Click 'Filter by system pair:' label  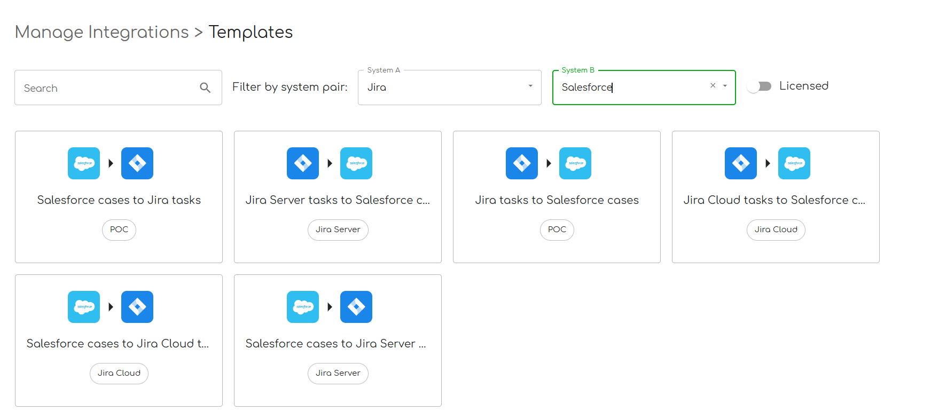tap(290, 87)
